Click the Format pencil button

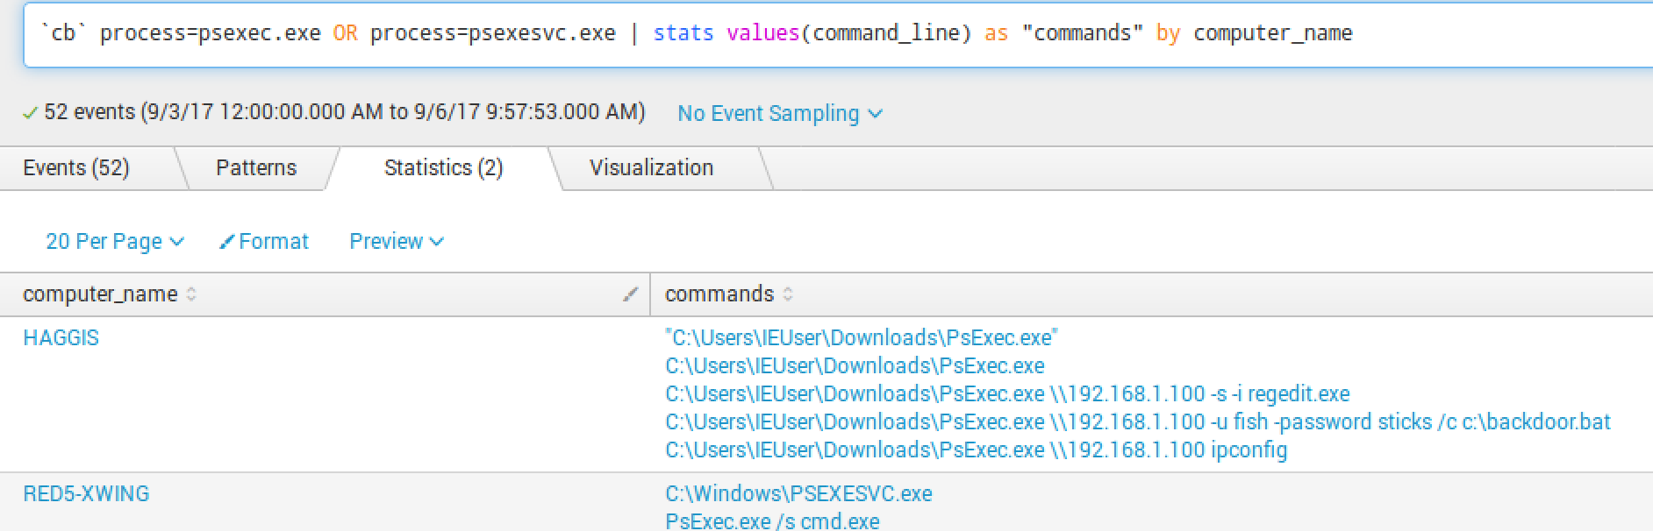(264, 242)
